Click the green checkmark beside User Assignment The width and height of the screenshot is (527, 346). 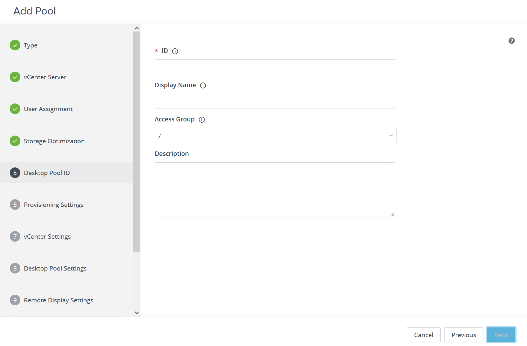point(15,109)
